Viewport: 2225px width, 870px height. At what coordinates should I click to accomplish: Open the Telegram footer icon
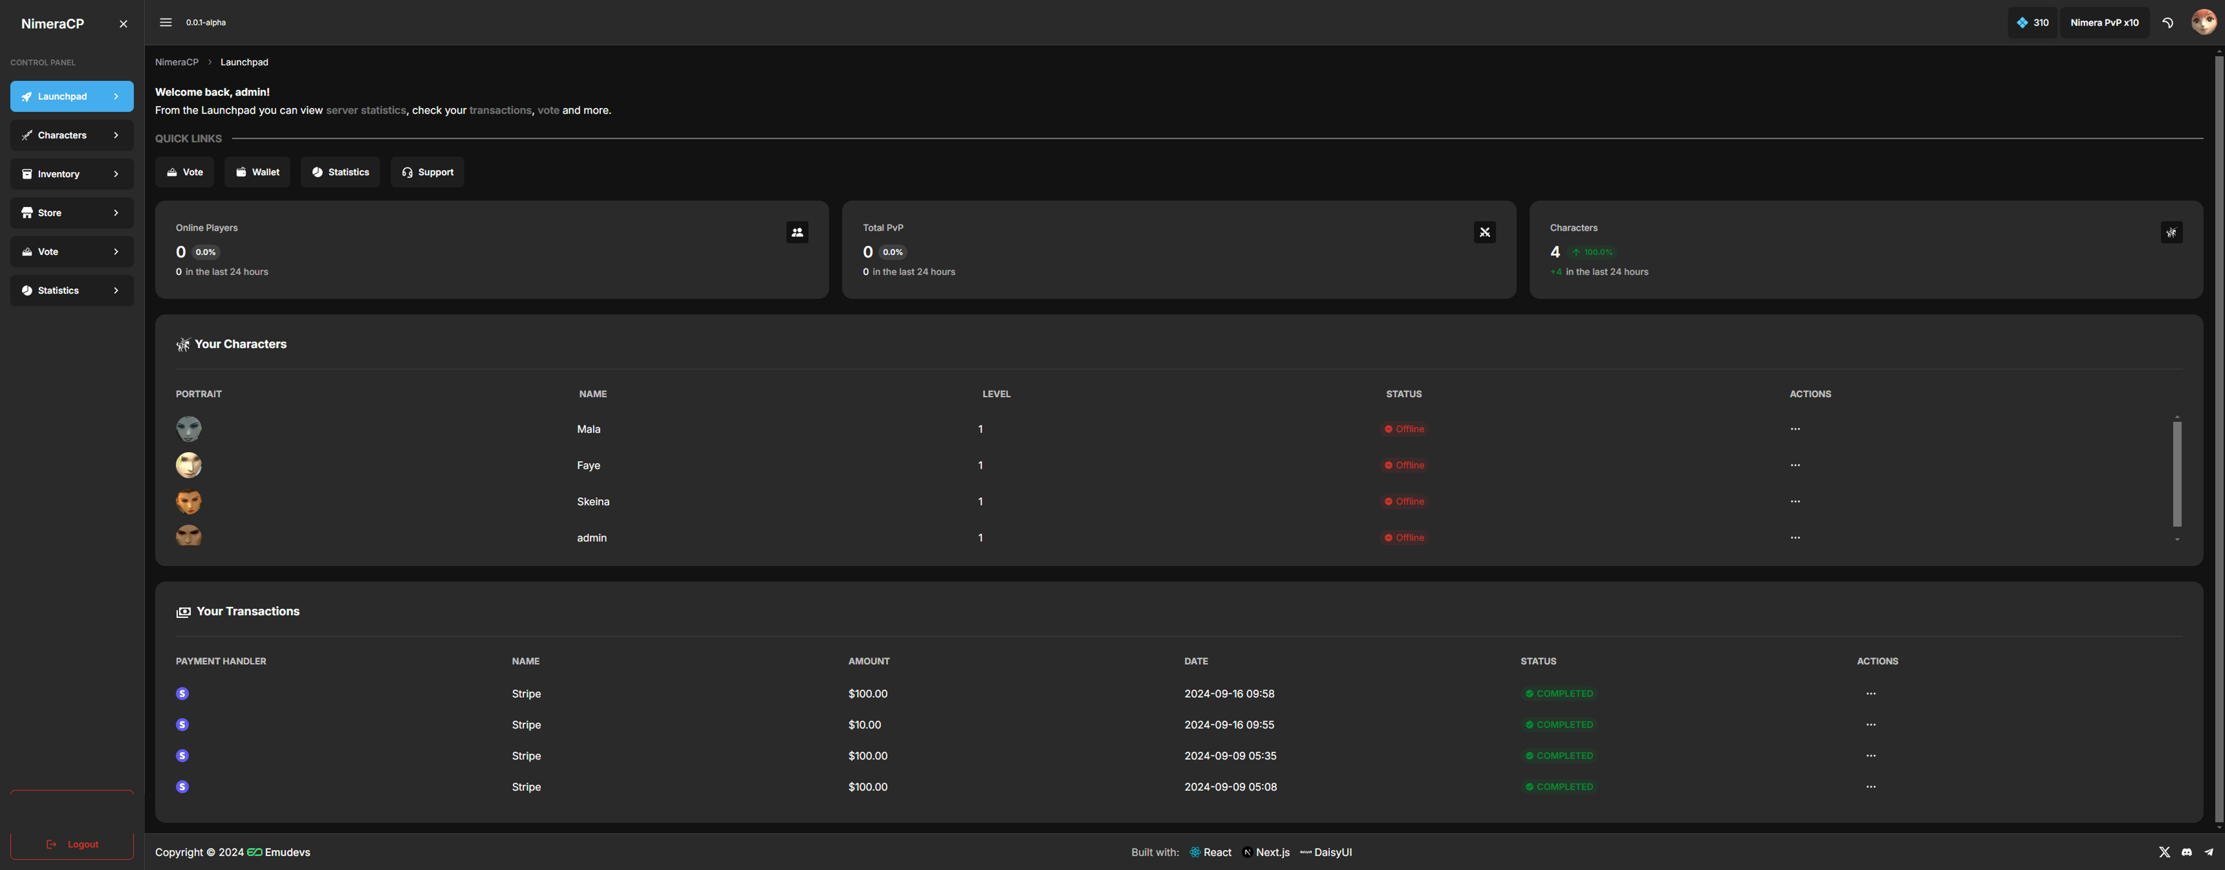[2209, 852]
